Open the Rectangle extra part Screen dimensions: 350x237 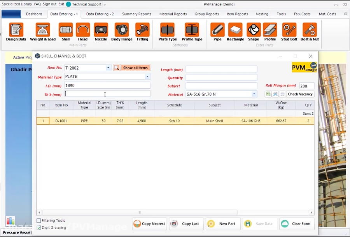click(235, 32)
